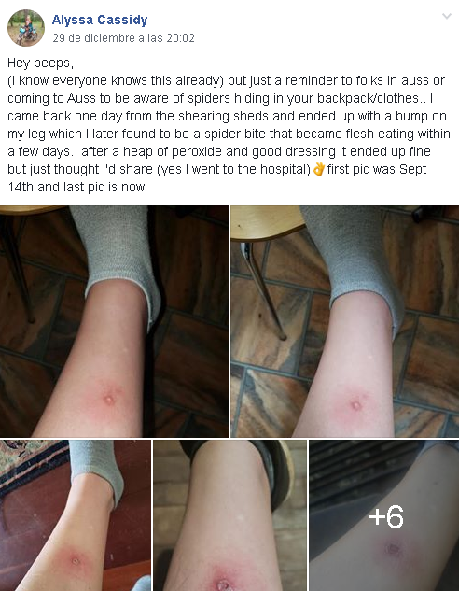459x591 pixels.
Task: Open the post options chevron menu
Action: coord(447,16)
